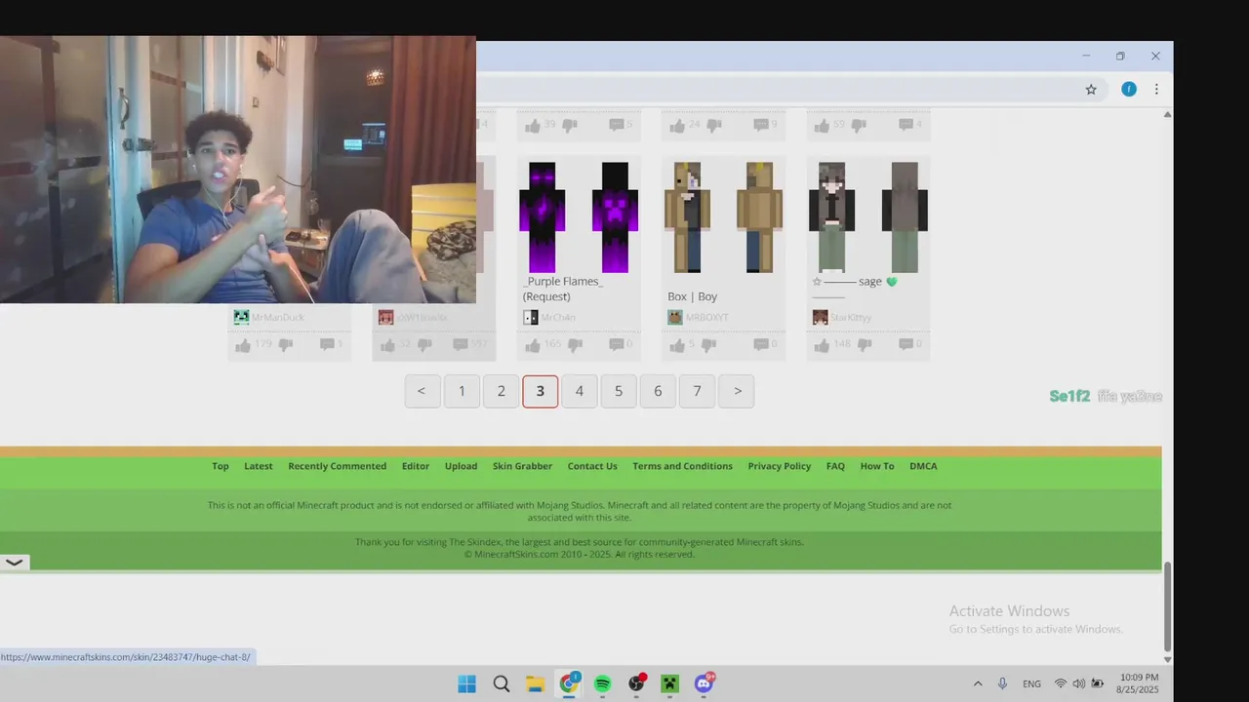The height and width of the screenshot is (702, 1249).
Task: Open the Box | Boy comment bubble
Action: click(761, 344)
